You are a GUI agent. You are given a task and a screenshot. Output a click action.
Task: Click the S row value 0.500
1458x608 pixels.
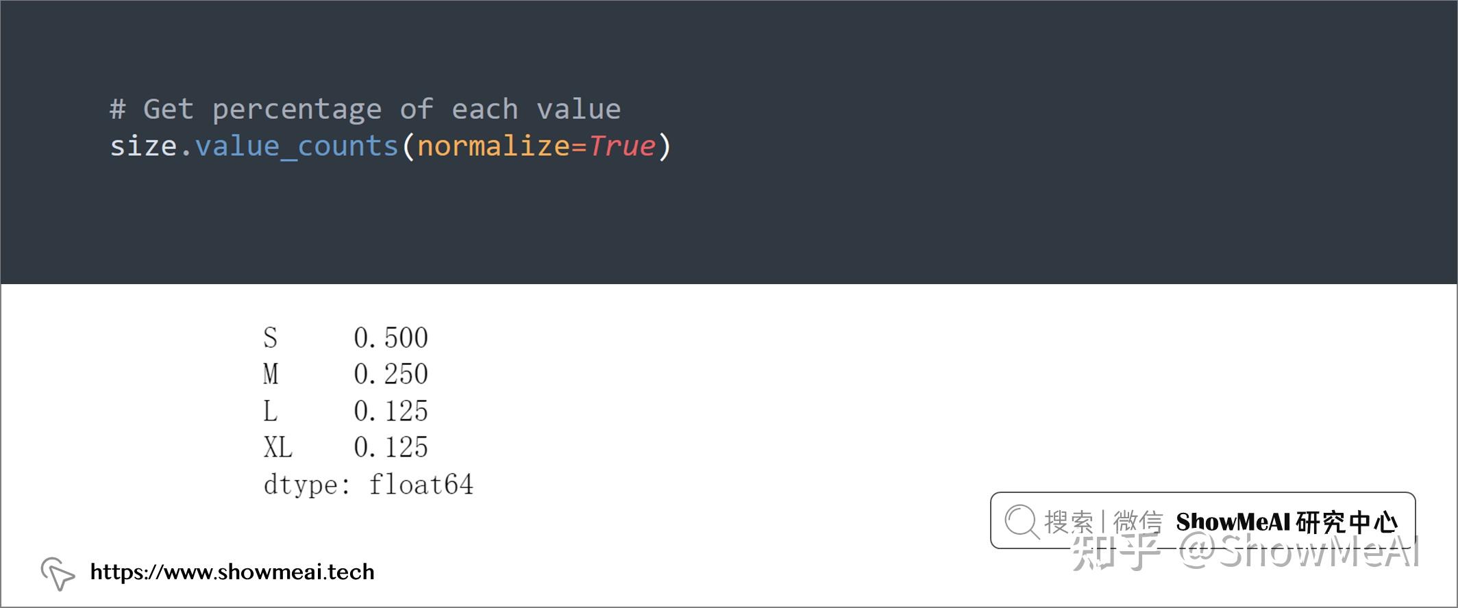coord(391,338)
